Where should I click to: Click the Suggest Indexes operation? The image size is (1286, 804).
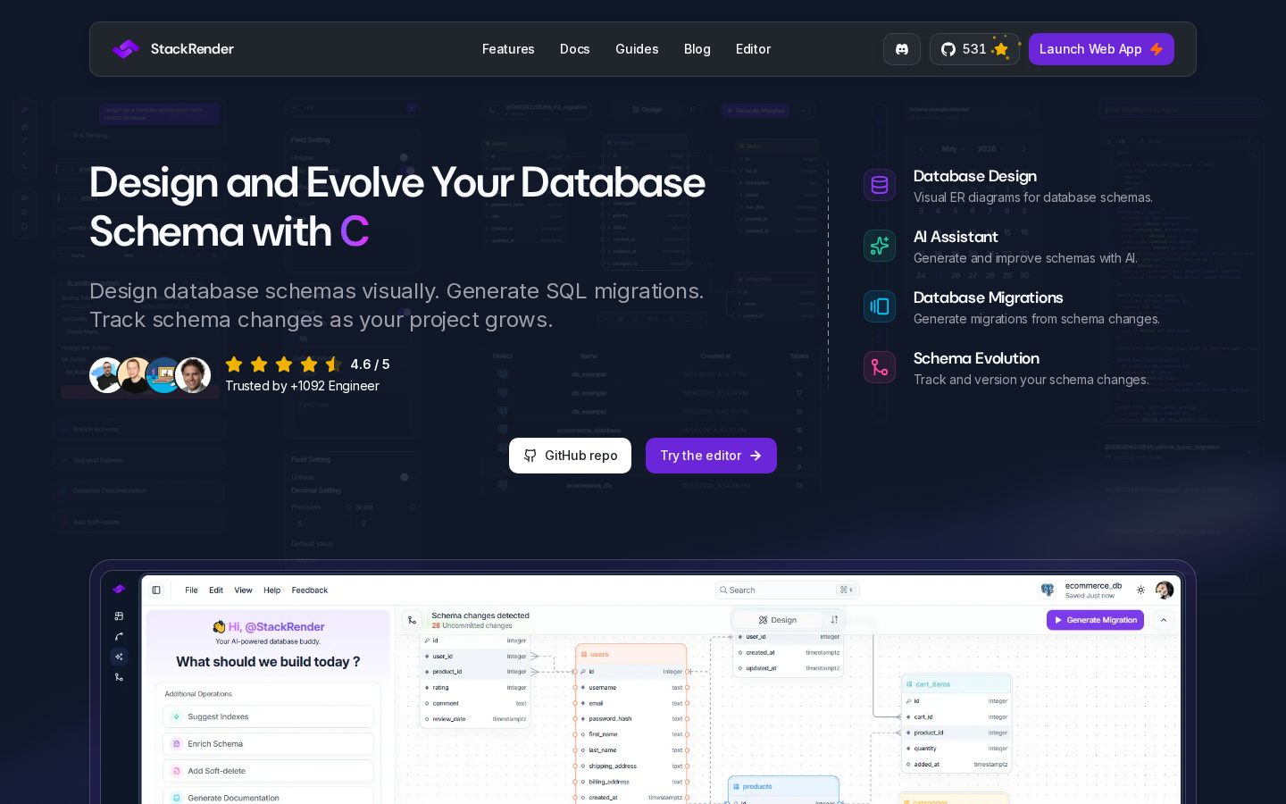point(268,716)
